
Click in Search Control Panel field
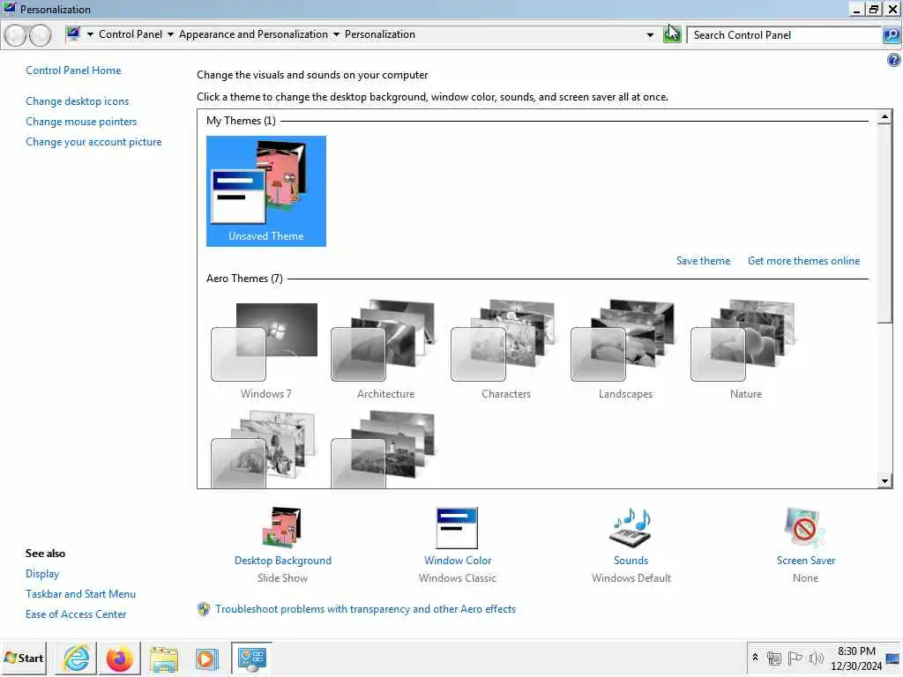tap(784, 35)
